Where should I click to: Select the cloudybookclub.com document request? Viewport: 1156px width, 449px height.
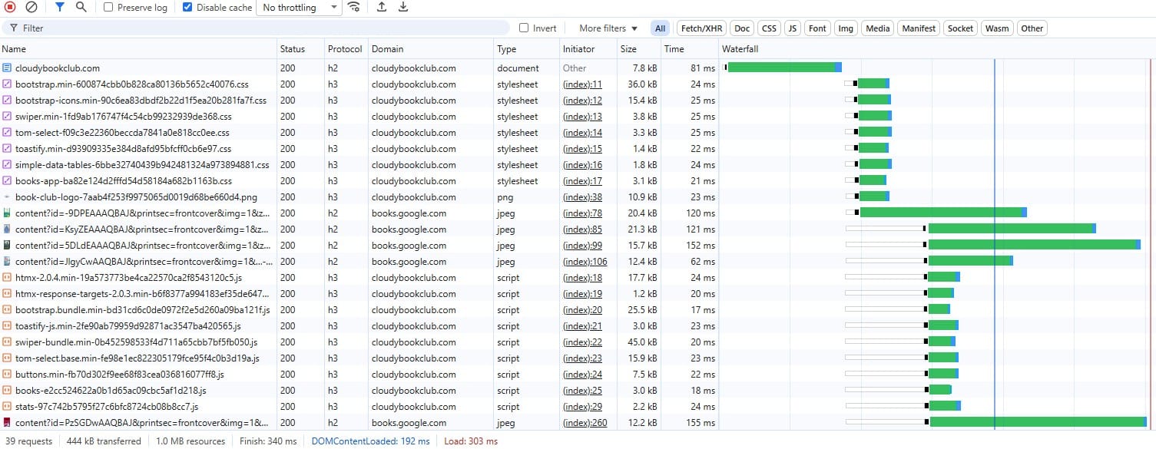pos(58,68)
